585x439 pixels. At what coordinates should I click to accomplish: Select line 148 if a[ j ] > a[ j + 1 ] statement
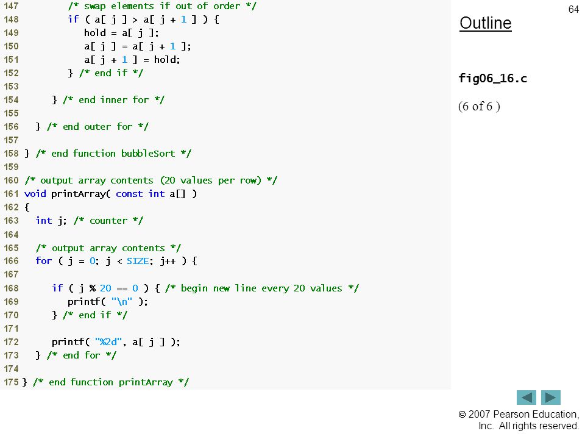coord(144,20)
